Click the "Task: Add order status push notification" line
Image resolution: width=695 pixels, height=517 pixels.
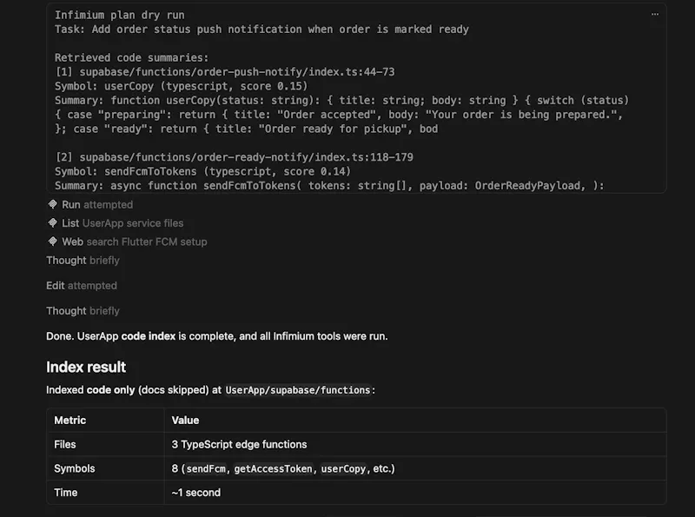261,30
